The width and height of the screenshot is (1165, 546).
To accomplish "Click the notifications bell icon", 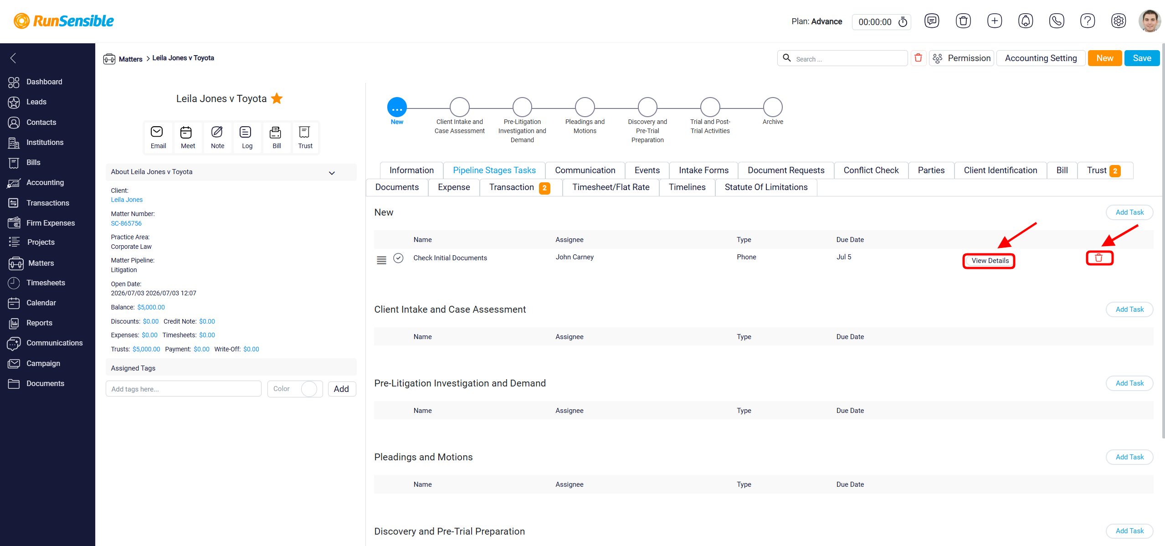I will pyautogui.click(x=1025, y=21).
